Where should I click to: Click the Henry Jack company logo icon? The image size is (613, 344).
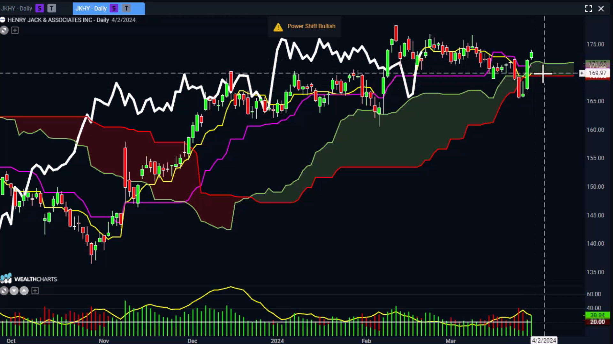tap(3, 20)
